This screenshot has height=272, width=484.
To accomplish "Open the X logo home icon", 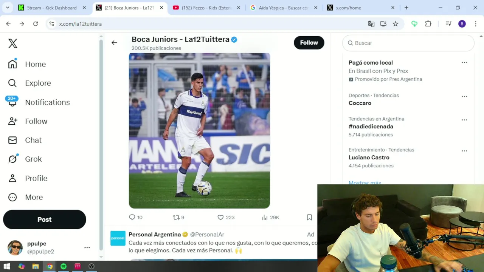I will point(13,43).
